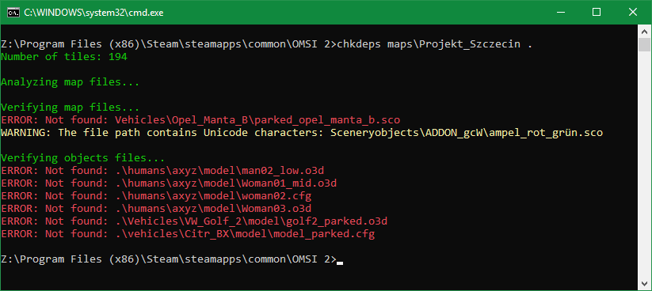Click the empty scrollbar track below thumb

coord(644,164)
